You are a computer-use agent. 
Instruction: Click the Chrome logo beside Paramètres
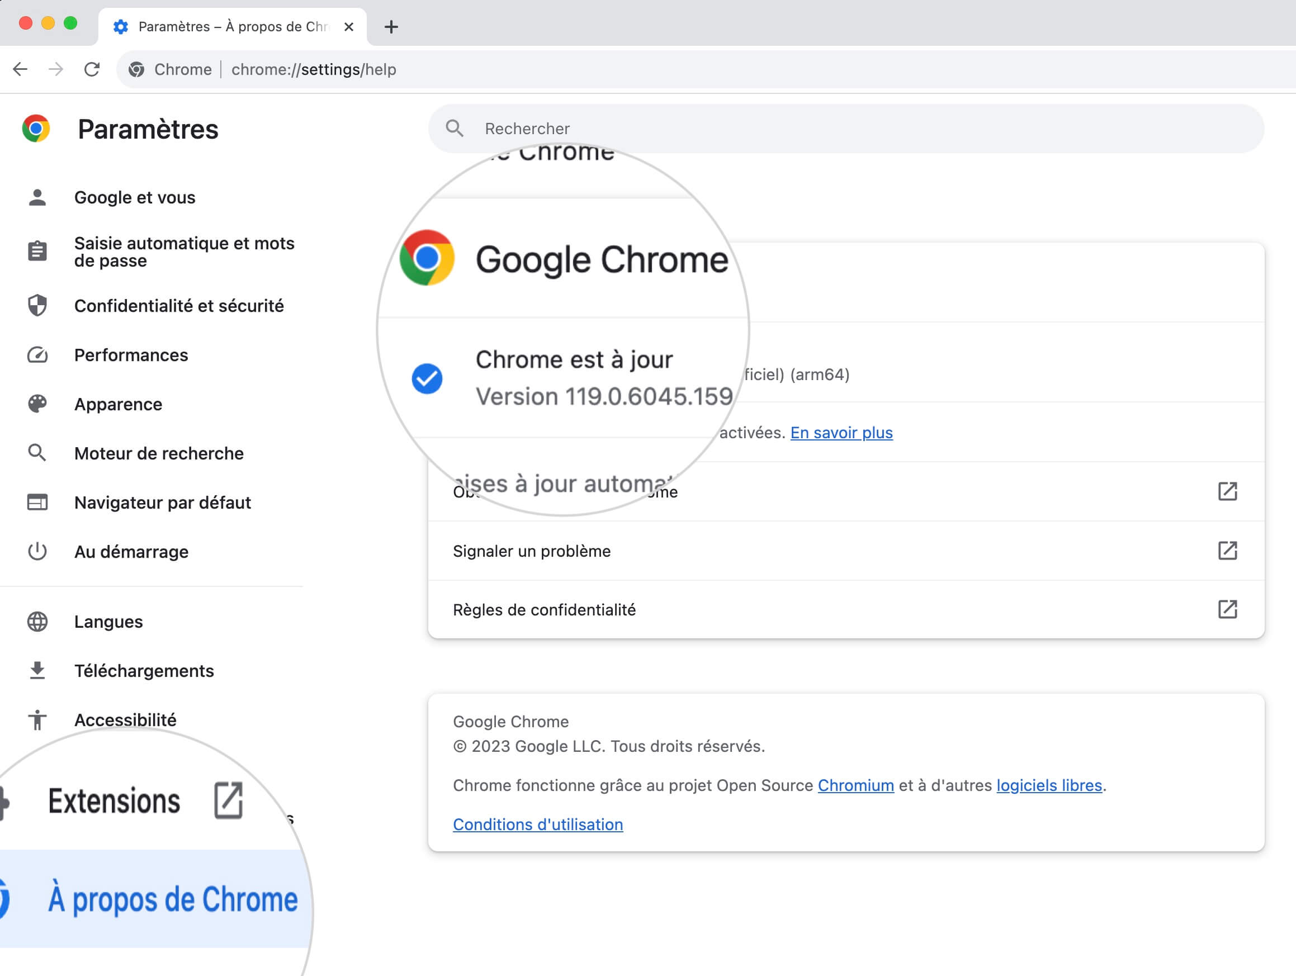click(x=36, y=129)
